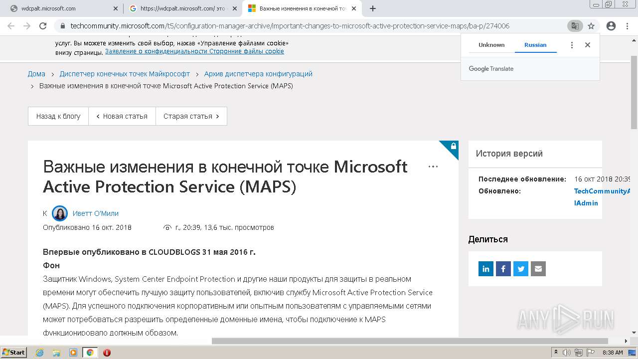Open Windows Explorer folder in taskbar

[x=56, y=353]
